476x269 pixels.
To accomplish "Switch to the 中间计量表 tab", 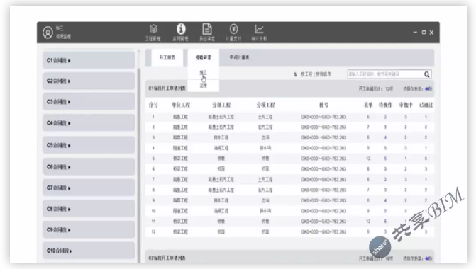I will (x=239, y=57).
